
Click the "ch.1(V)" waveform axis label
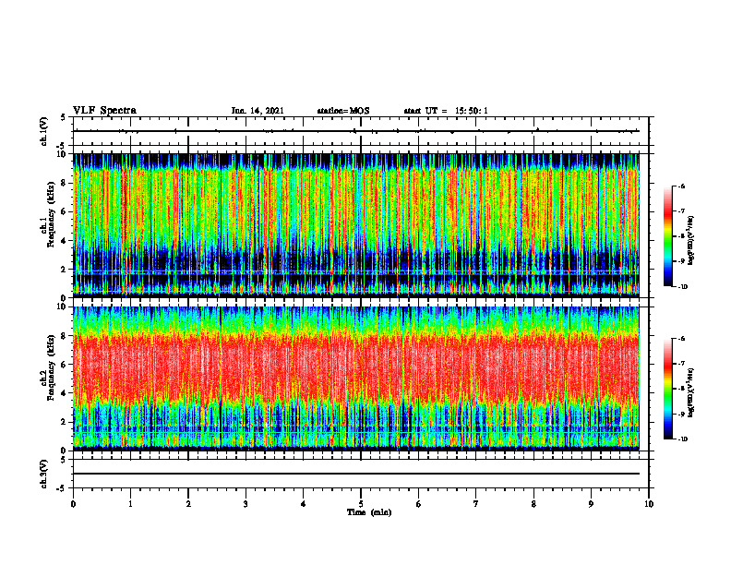44,131
